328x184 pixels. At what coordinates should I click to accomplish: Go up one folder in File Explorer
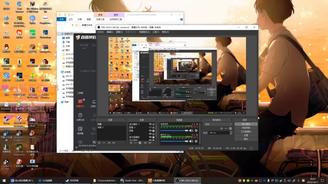click(x=73, y=25)
